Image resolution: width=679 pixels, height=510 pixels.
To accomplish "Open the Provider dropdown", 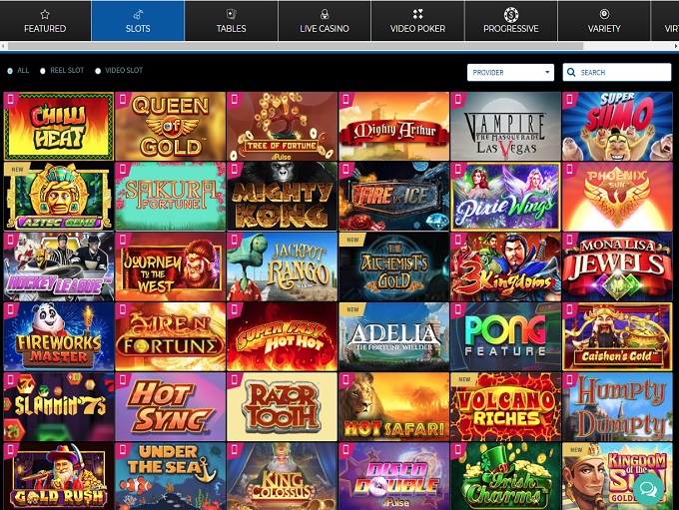I will tap(509, 72).
